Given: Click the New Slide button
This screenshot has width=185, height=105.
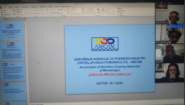Looking at the screenshot, I should pos(14,12).
